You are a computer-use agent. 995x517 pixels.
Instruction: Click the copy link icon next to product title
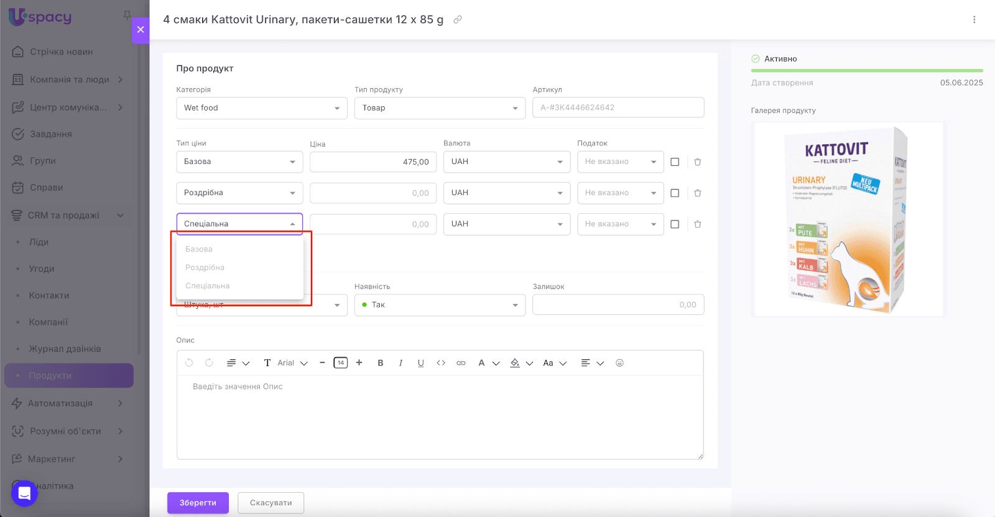458,20
